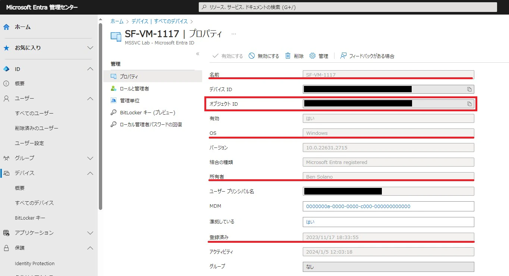Click the Home house icon in sidebar

[6, 27]
